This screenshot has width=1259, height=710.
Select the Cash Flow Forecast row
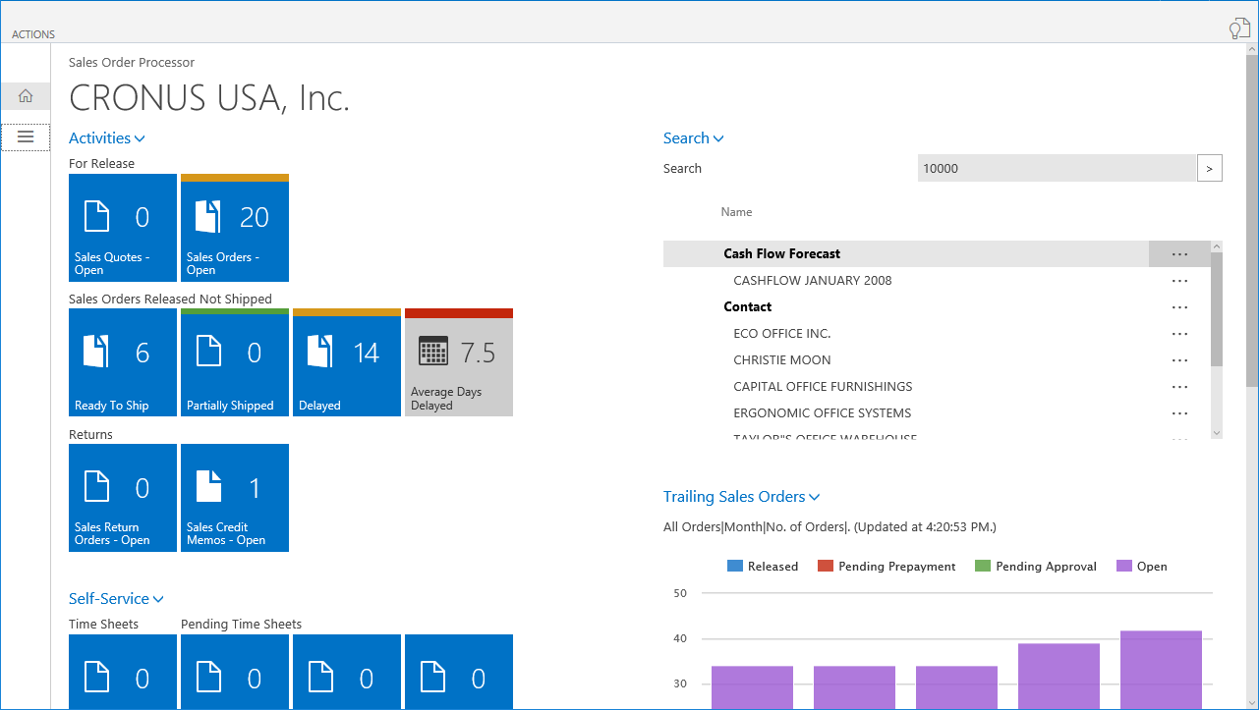(937, 253)
